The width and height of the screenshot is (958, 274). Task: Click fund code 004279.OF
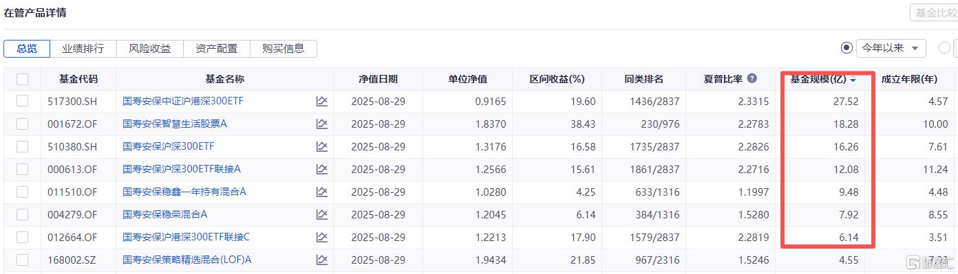(x=73, y=215)
